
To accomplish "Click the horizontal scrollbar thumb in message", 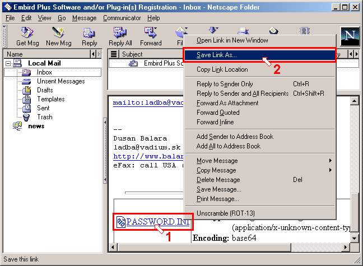I will click(204, 248).
